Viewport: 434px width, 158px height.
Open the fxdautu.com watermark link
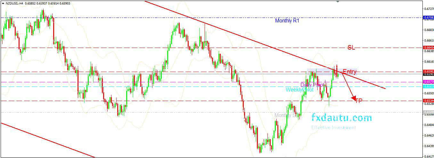(341, 118)
